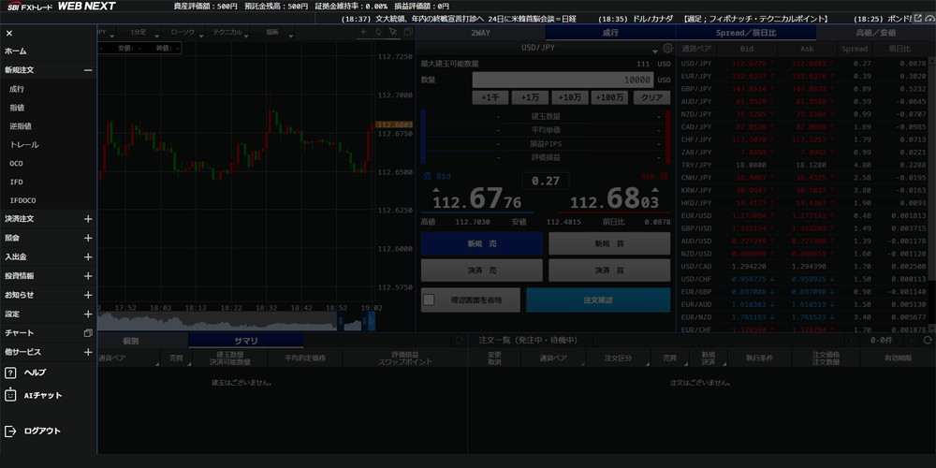
Task: Open order panel settings gear icon
Action: (667, 49)
